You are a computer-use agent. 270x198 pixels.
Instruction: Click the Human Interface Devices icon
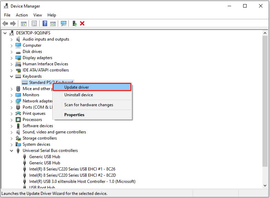point(18,64)
